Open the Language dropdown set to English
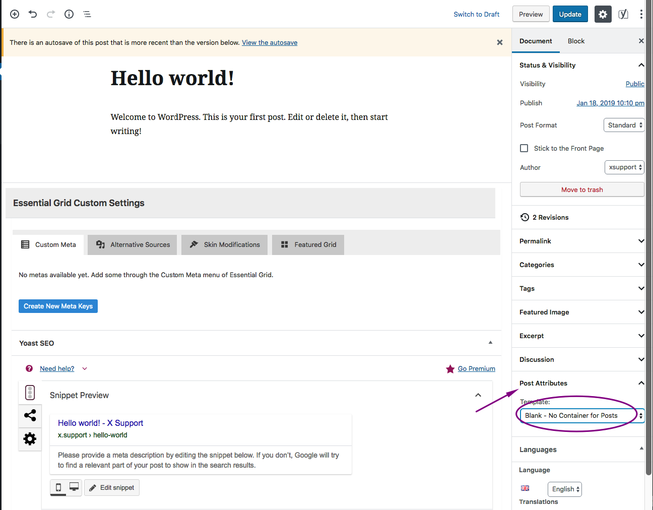The height and width of the screenshot is (510, 653). pos(565,489)
